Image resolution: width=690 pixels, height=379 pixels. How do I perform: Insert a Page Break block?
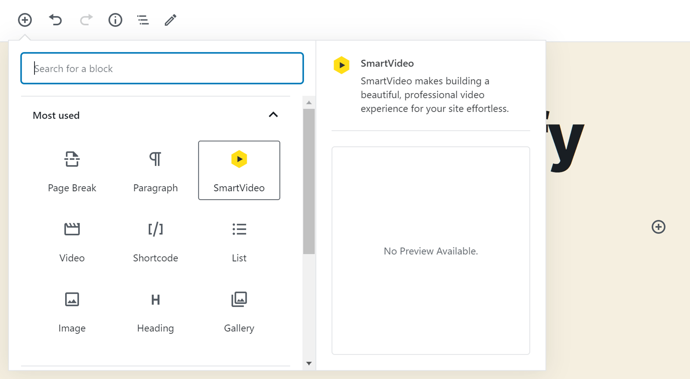click(x=72, y=170)
